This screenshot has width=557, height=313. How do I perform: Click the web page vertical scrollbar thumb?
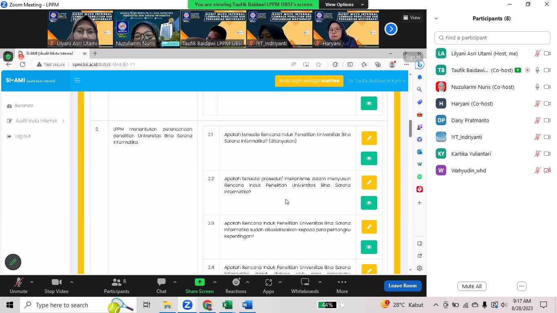point(410,128)
